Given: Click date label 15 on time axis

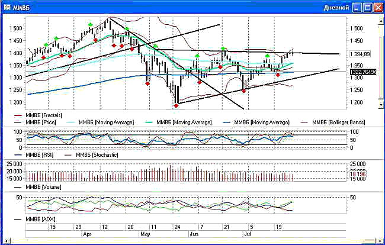Looking at the screenshot, I should coord(53,227).
